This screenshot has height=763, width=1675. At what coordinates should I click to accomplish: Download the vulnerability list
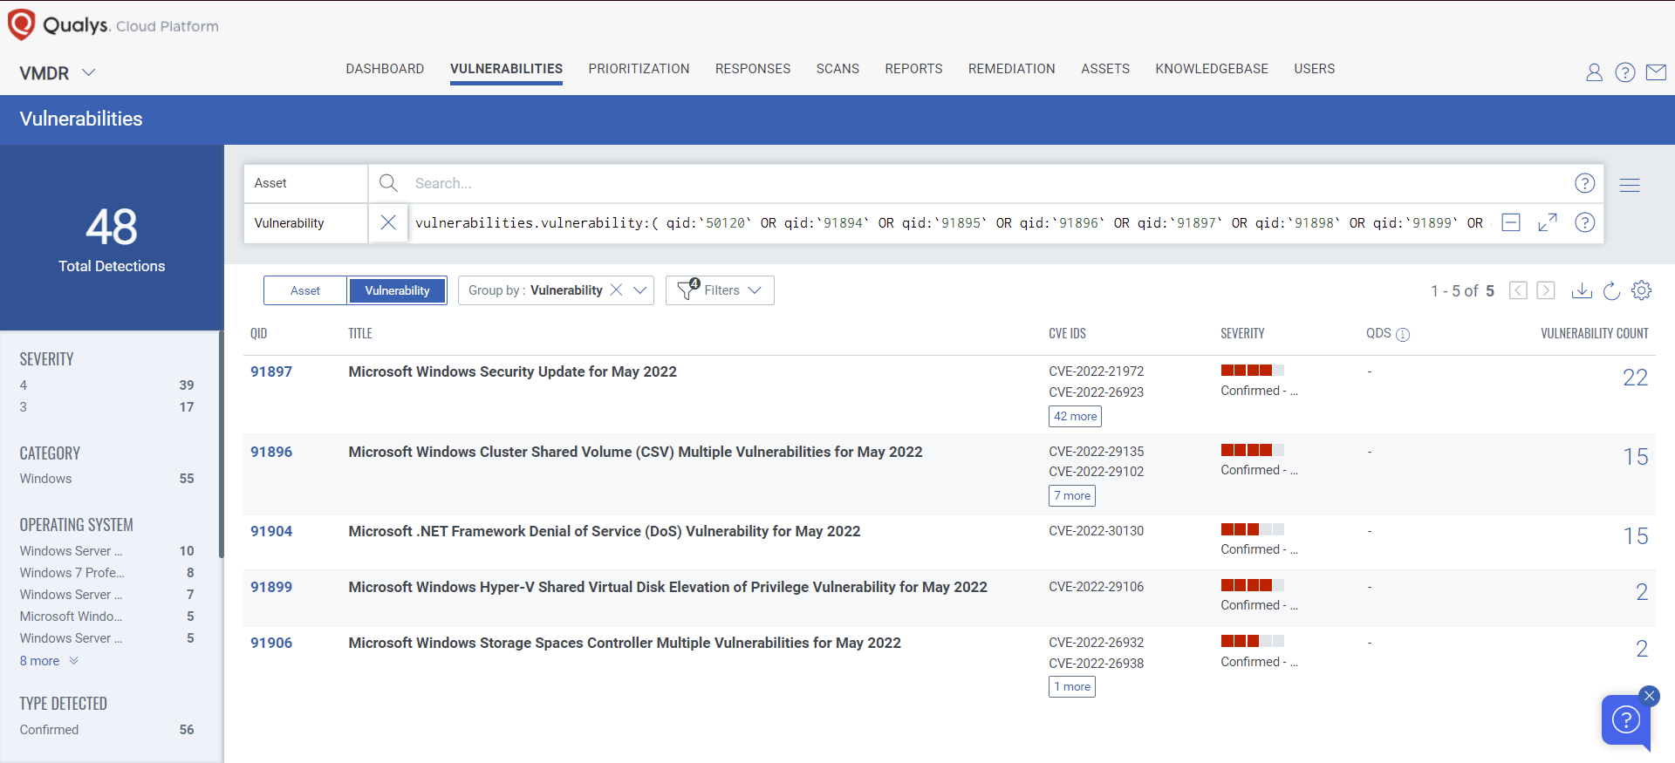click(1582, 290)
